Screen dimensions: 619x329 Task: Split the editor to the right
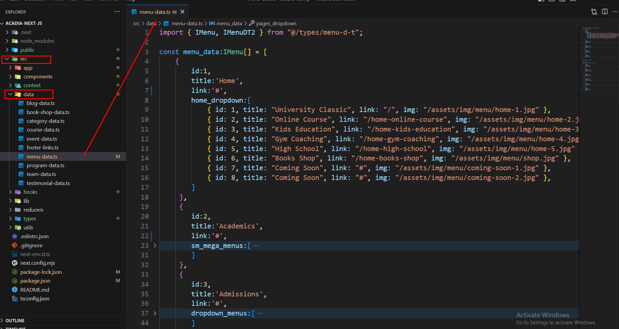pos(605,12)
